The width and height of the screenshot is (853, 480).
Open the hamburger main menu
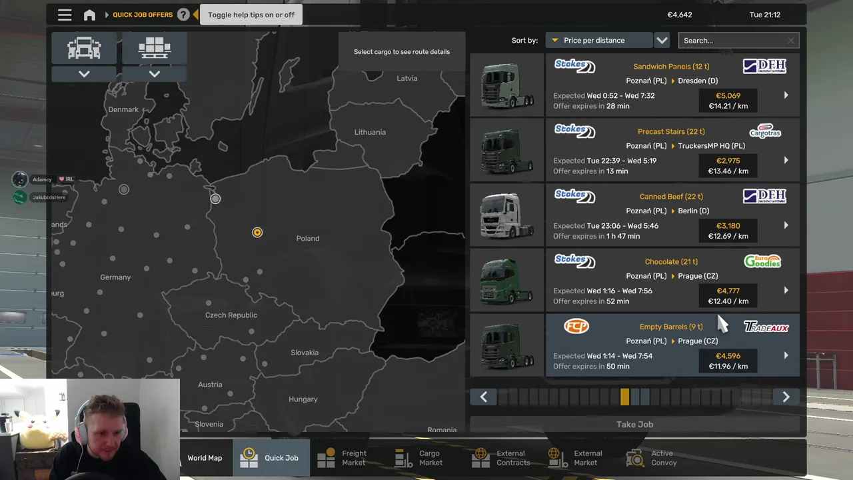click(65, 15)
